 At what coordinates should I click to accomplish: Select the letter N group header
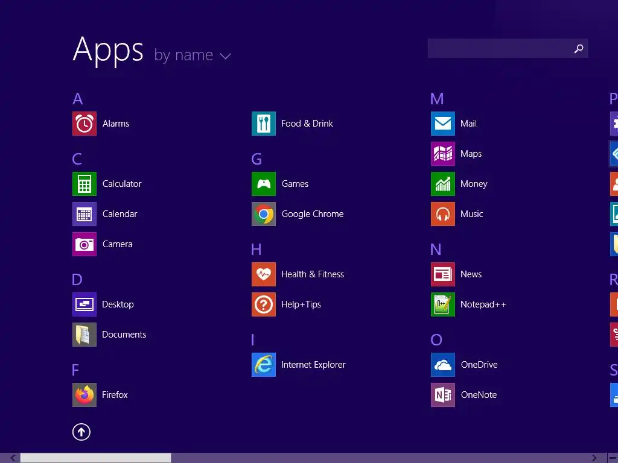(436, 250)
